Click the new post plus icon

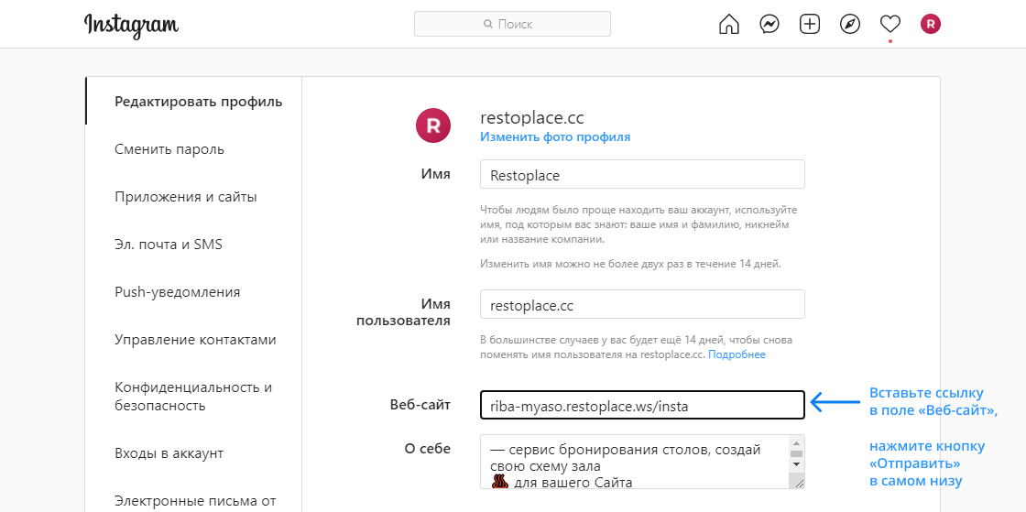point(810,25)
